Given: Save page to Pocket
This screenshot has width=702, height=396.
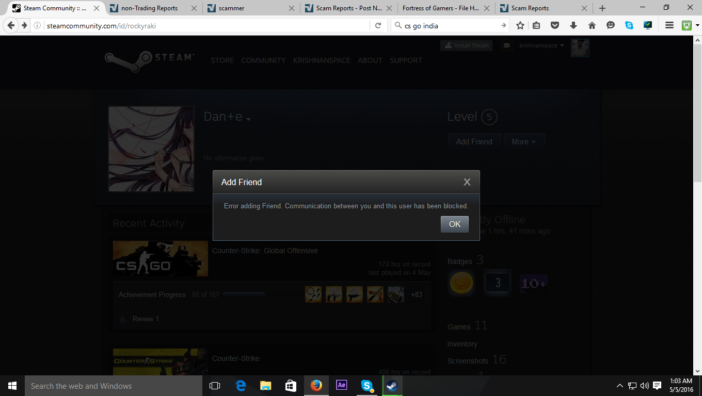Looking at the screenshot, I should pos(554,25).
